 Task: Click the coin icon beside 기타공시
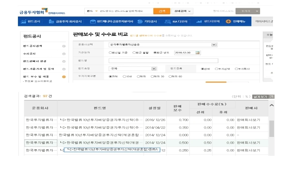(x=140, y=22)
